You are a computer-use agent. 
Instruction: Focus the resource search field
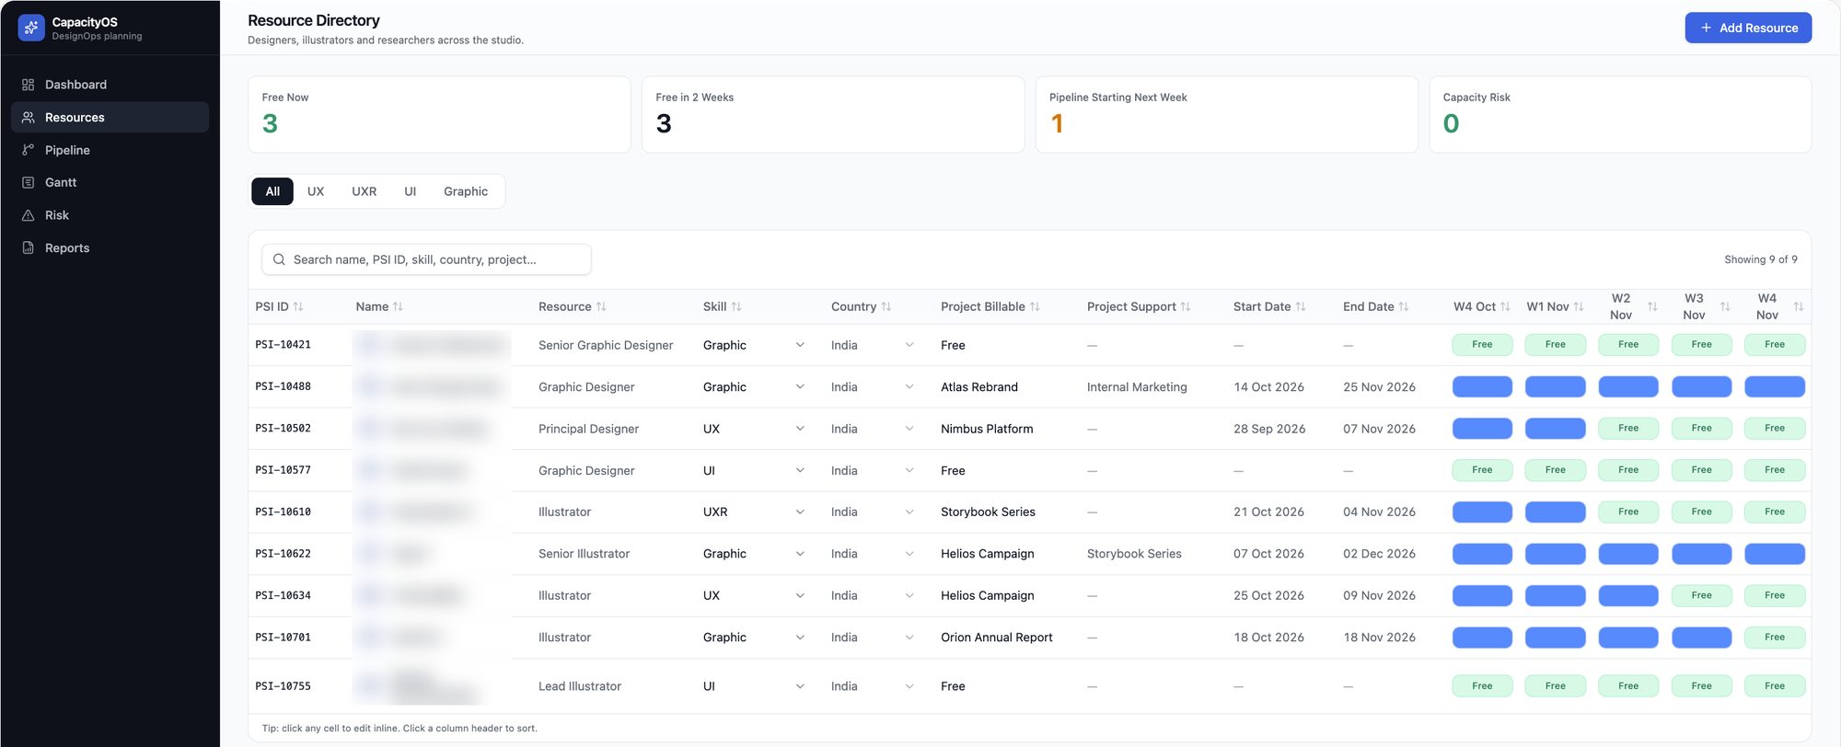(426, 259)
